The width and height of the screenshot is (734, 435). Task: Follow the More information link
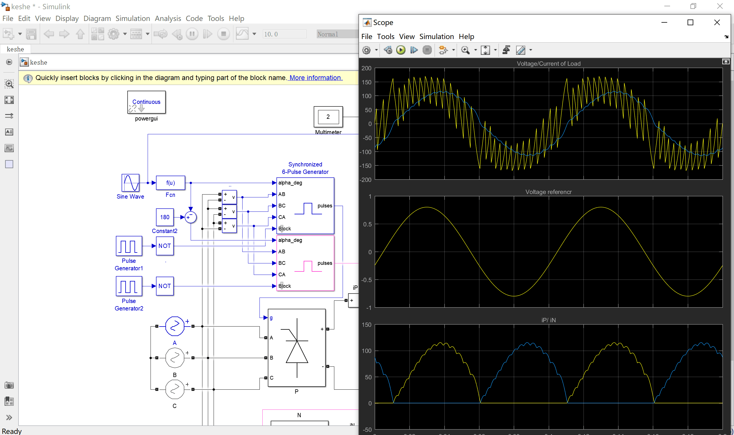316,78
